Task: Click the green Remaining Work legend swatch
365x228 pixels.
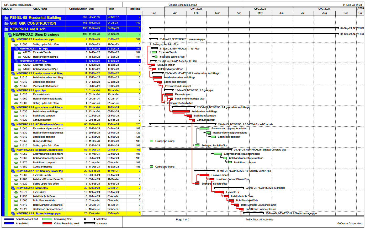Action: pos(47,219)
